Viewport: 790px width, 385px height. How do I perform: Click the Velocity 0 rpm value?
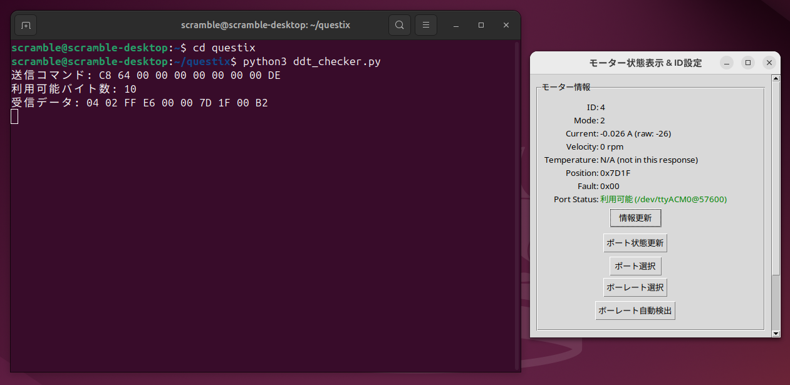611,146
